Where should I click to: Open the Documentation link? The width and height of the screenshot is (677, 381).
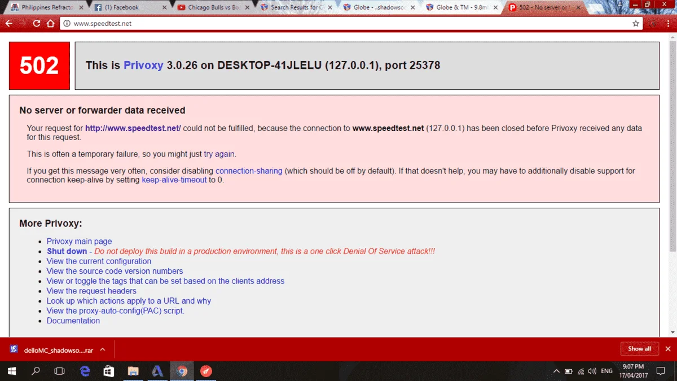73,321
